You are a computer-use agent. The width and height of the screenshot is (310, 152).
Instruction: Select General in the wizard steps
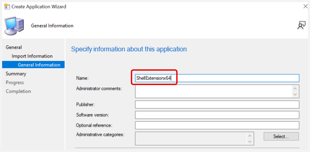click(x=14, y=47)
